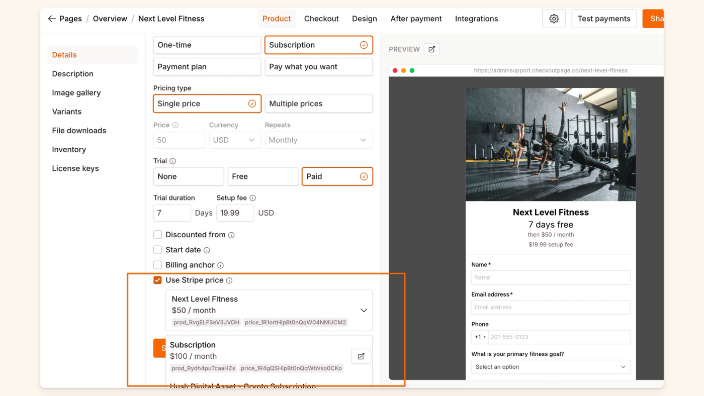
Task: Click the Next Level Fitness breadcrumb
Action: point(171,19)
